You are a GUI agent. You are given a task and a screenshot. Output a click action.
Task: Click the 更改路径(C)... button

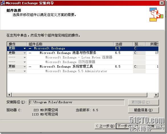coord(144,102)
